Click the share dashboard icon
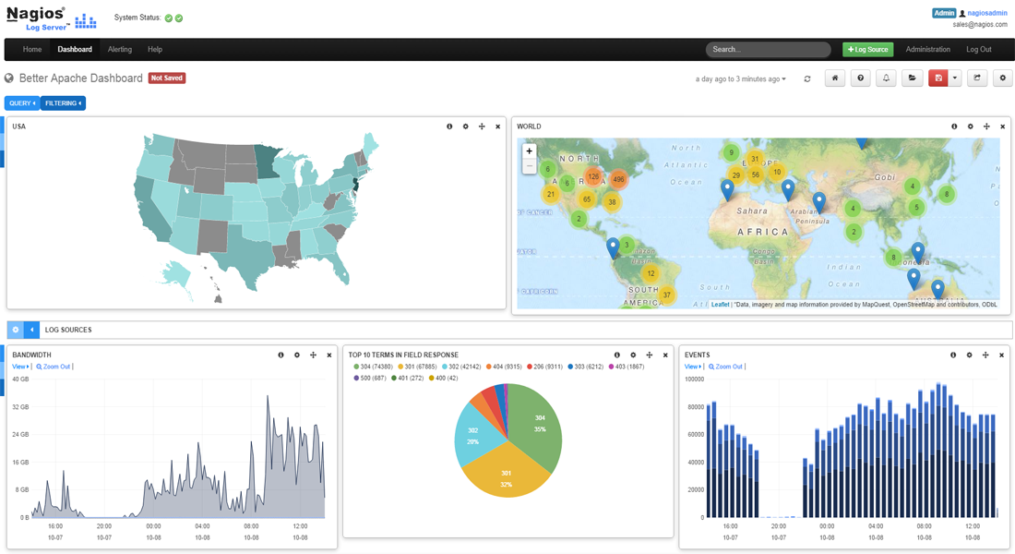Image resolution: width=1015 pixels, height=554 pixels. (977, 78)
